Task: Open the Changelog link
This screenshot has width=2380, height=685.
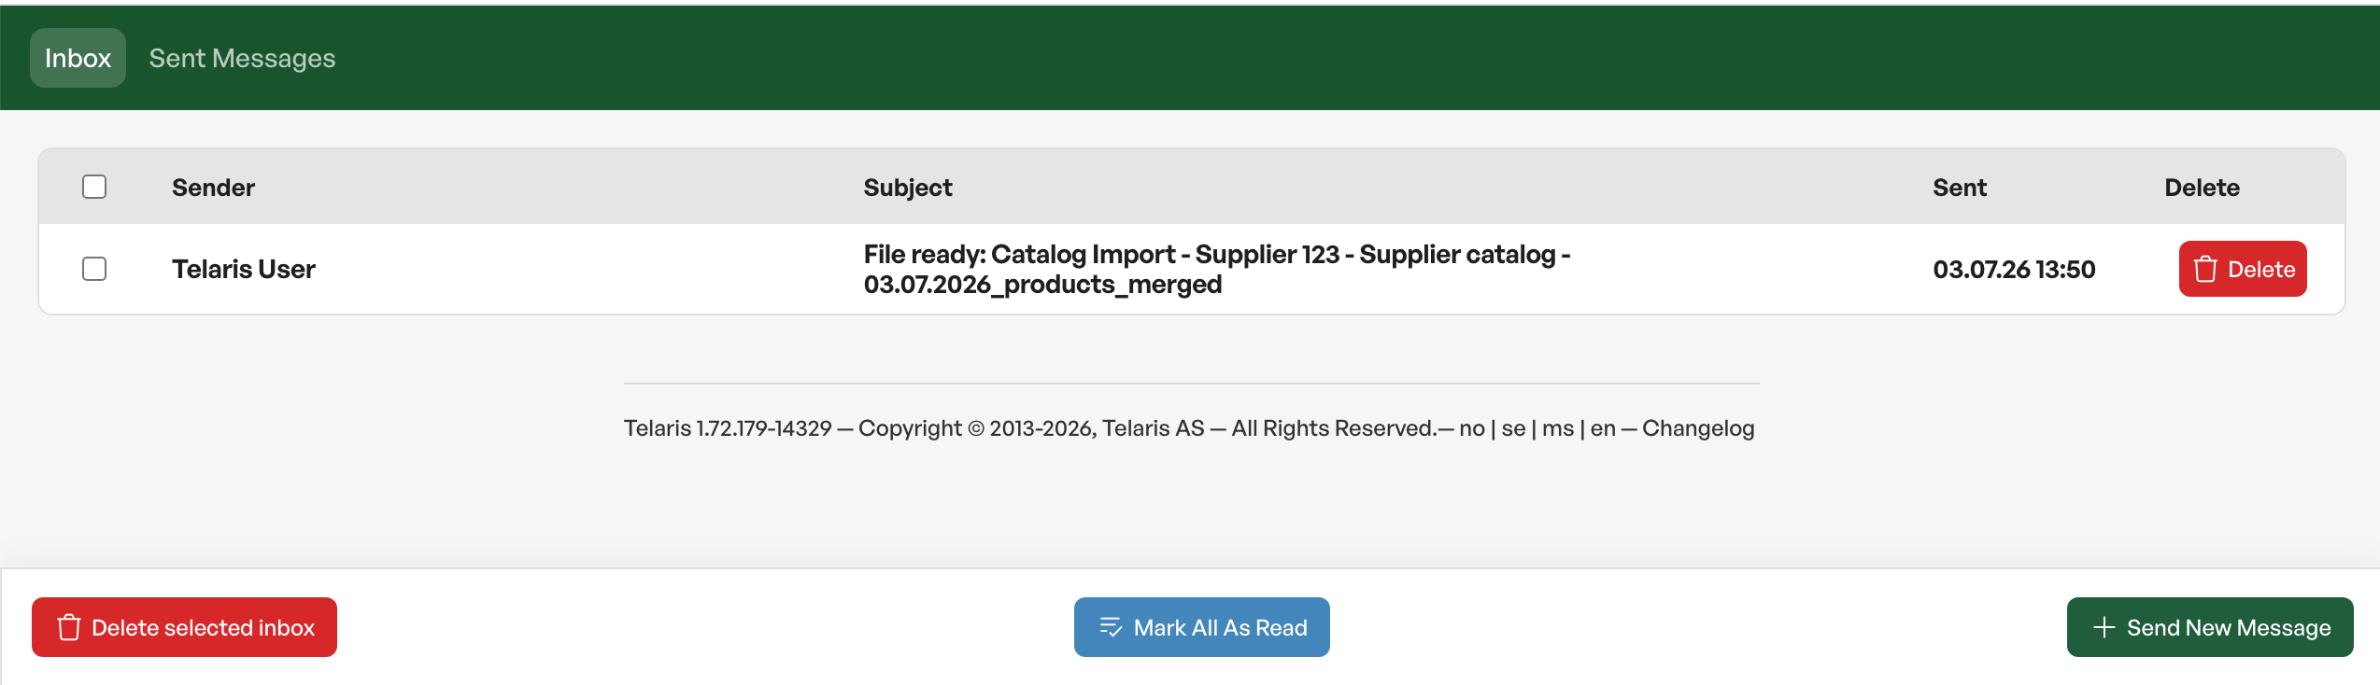Action: pyautogui.click(x=1698, y=428)
